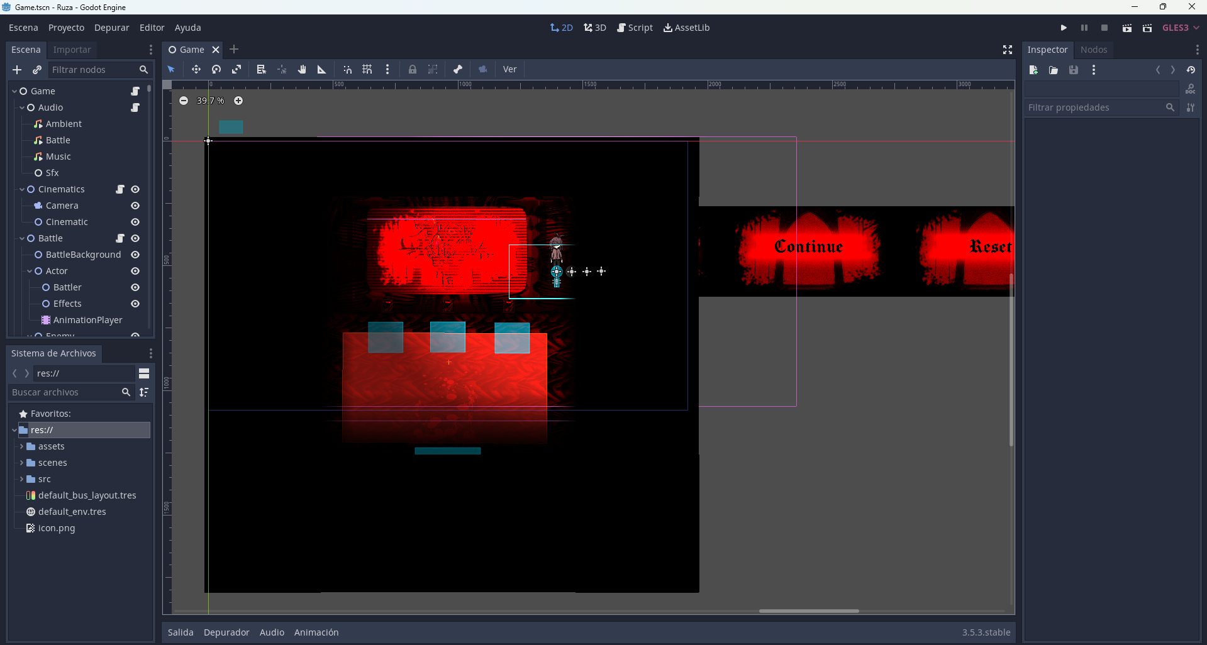Open the Ver view menu
Image resolution: width=1207 pixels, height=645 pixels.
[509, 69]
